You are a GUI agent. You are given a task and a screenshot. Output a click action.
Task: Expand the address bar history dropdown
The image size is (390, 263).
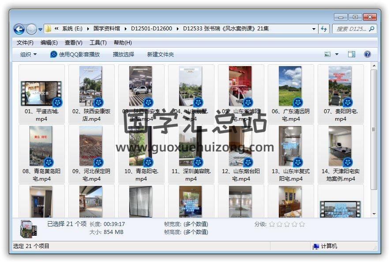[x=314, y=29]
